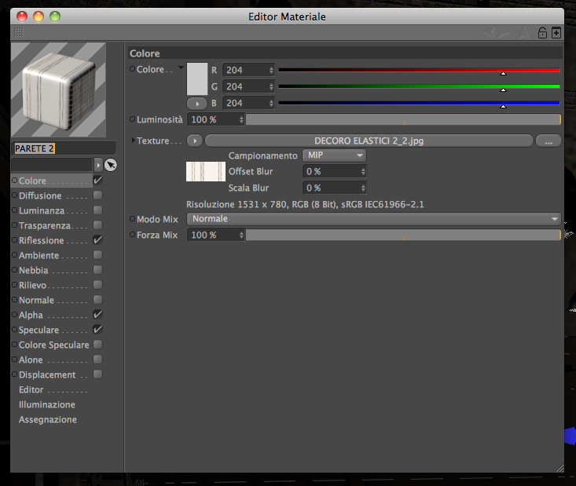576x486 pixels.
Task: Toggle the Colore channel checkbox
Action: click(97, 181)
